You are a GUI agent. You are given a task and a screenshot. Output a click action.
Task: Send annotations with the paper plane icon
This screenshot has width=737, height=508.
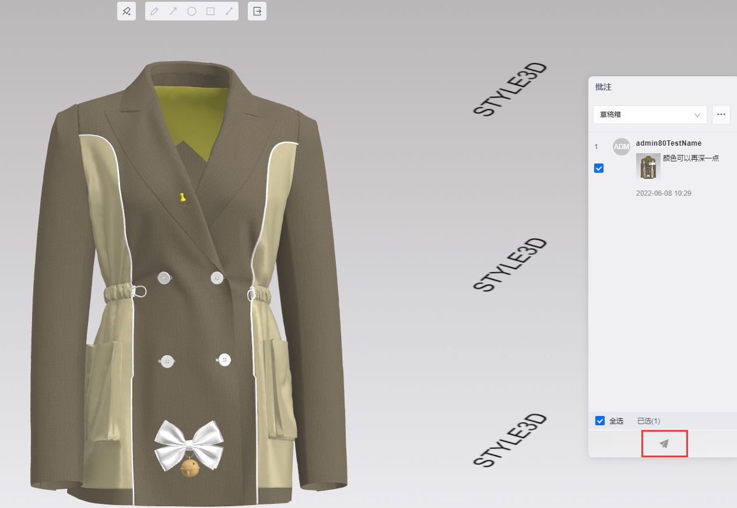point(664,443)
